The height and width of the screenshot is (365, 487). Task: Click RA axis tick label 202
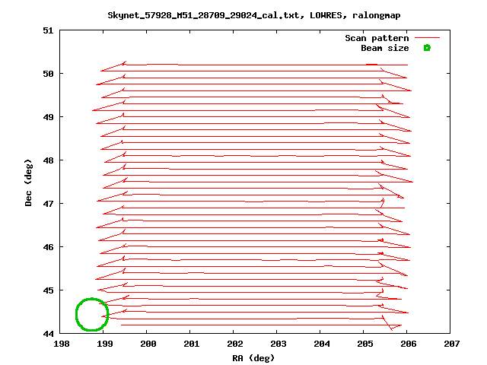[235, 344]
